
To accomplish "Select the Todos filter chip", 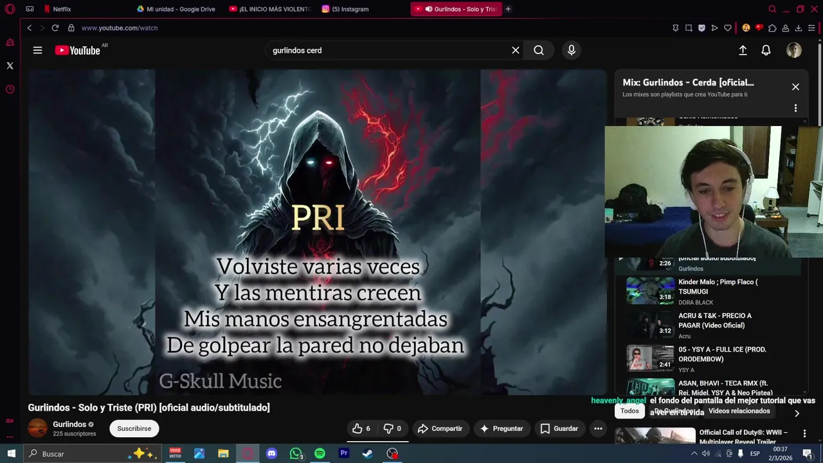I will coord(629,411).
